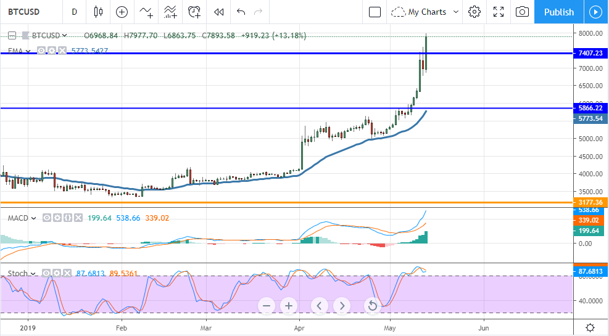
Task: Select the blue horizontal line at 5866.22
Action: coord(286,108)
